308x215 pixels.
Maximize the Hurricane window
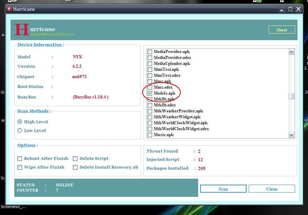[x=290, y=9]
